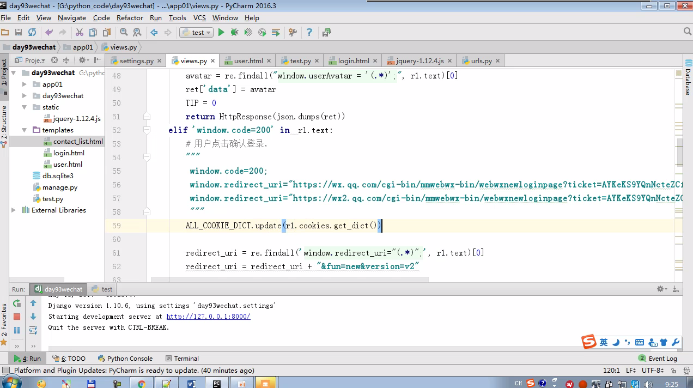The image size is (693, 388).
Task: Click the Cut scissors icon
Action: coord(80,33)
